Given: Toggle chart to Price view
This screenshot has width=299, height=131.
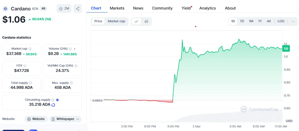Looking at the screenshot, I should pyautogui.click(x=98, y=21).
